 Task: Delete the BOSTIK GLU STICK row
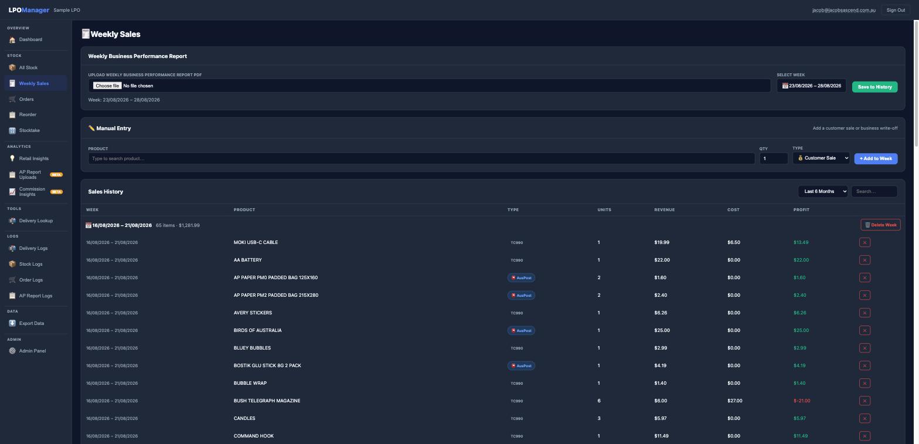pyautogui.click(x=864, y=365)
